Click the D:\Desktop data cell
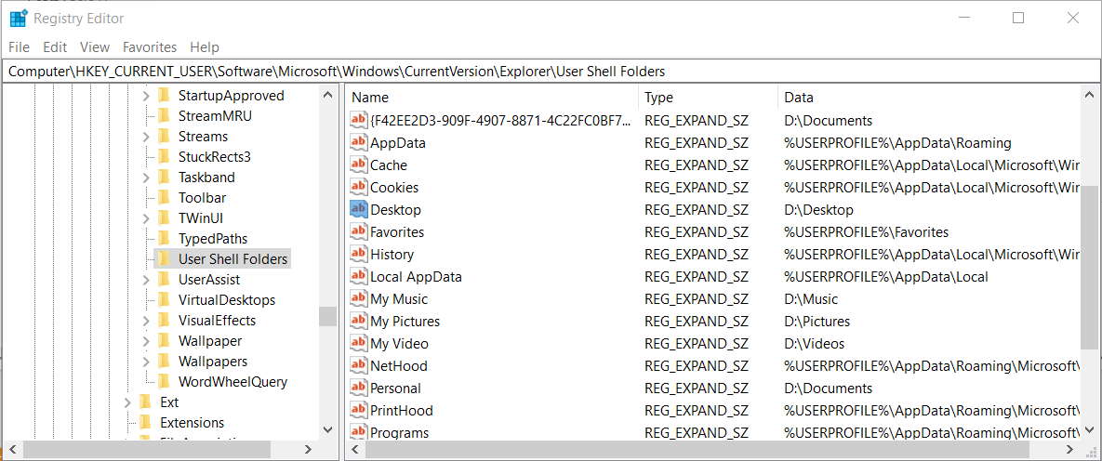The height and width of the screenshot is (461, 1102). [x=818, y=209]
